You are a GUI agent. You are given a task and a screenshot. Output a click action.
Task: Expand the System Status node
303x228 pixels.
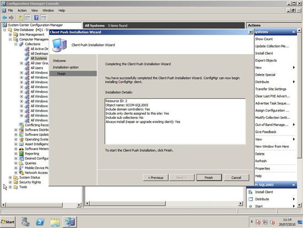click(x=10, y=177)
